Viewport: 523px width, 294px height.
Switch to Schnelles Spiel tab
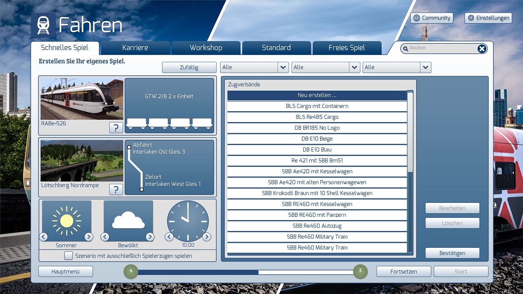click(x=65, y=48)
